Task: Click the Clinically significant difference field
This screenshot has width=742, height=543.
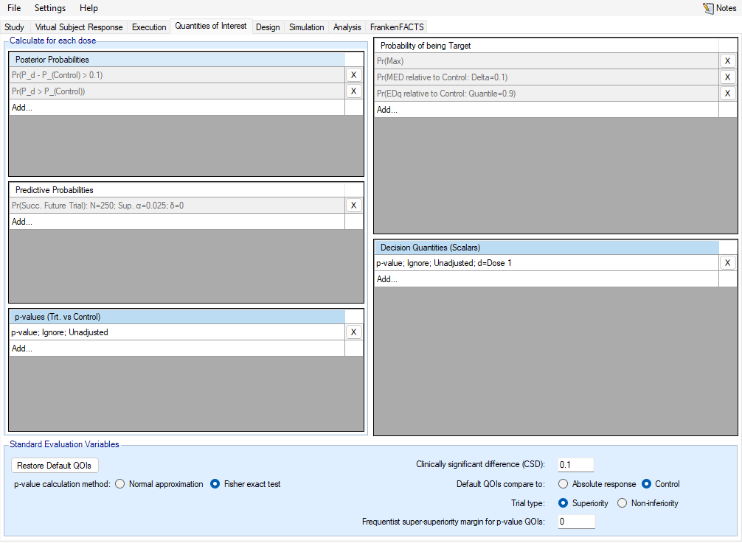Action: (x=575, y=465)
